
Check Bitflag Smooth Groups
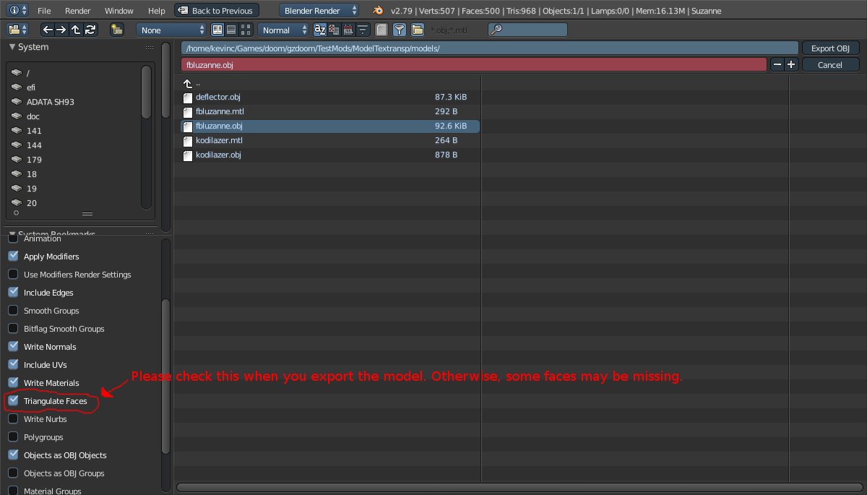tap(13, 328)
